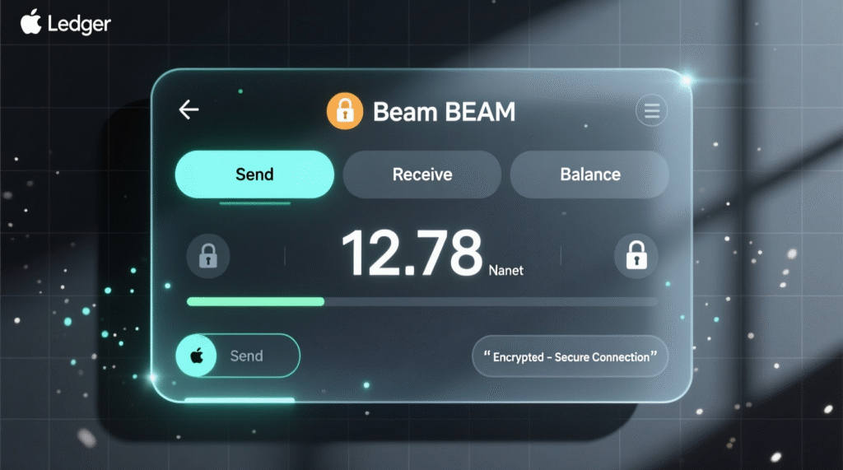The height and width of the screenshot is (470, 843).
Task: Click the white padlock right of the amount
Action: (x=636, y=255)
